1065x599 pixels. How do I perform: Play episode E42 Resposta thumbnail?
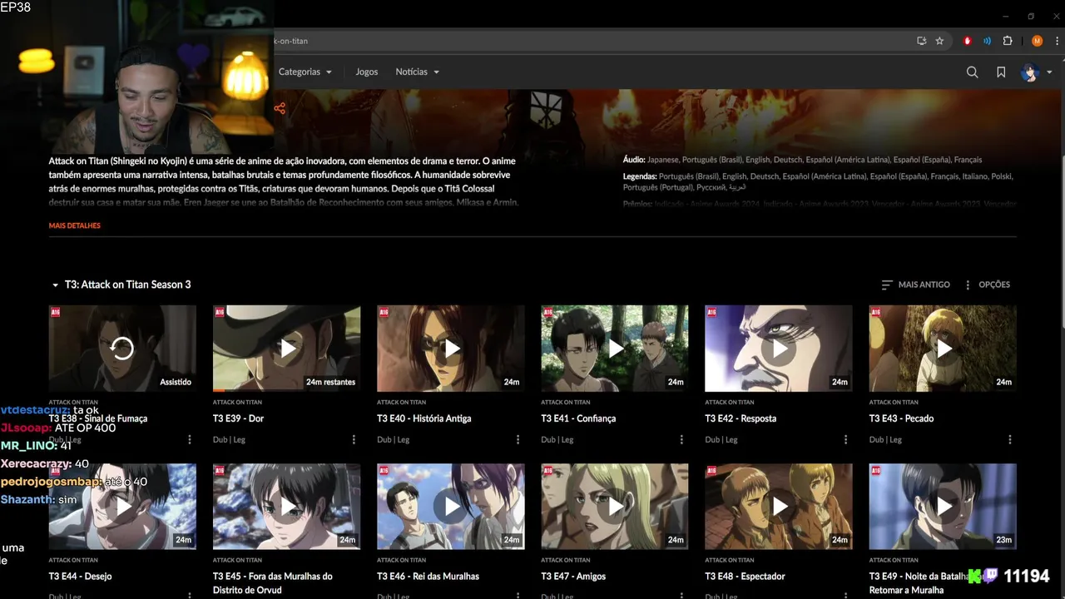[779, 349]
